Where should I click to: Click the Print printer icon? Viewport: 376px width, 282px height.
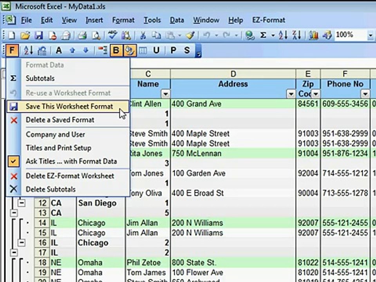coord(82,36)
